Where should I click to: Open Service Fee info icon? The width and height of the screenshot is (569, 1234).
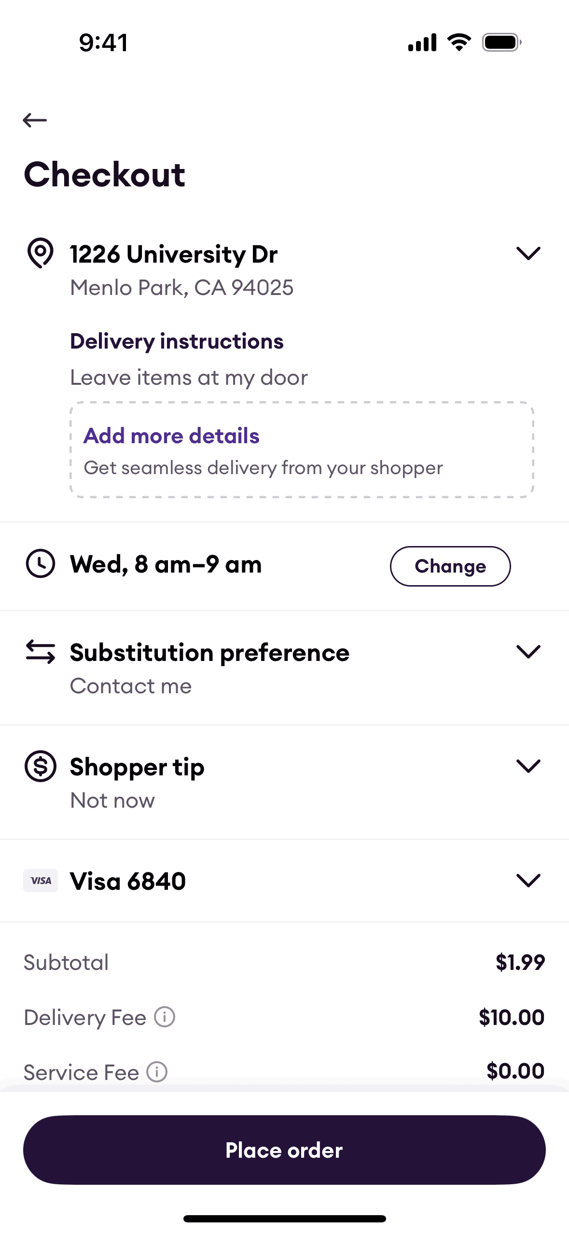pyautogui.click(x=157, y=1072)
